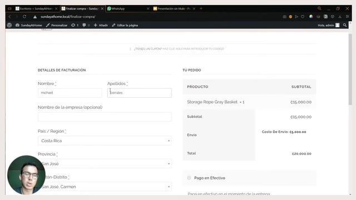
Task: Click the Storage Rope Gray Basket product text
Action: 212,102
